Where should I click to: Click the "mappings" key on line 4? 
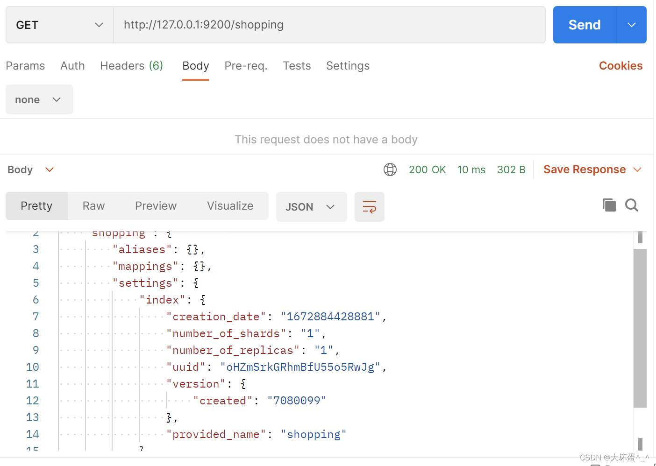point(146,266)
